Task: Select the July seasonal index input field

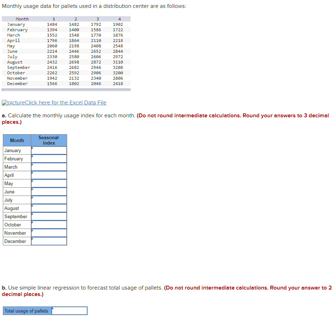Action: click(49, 200)
